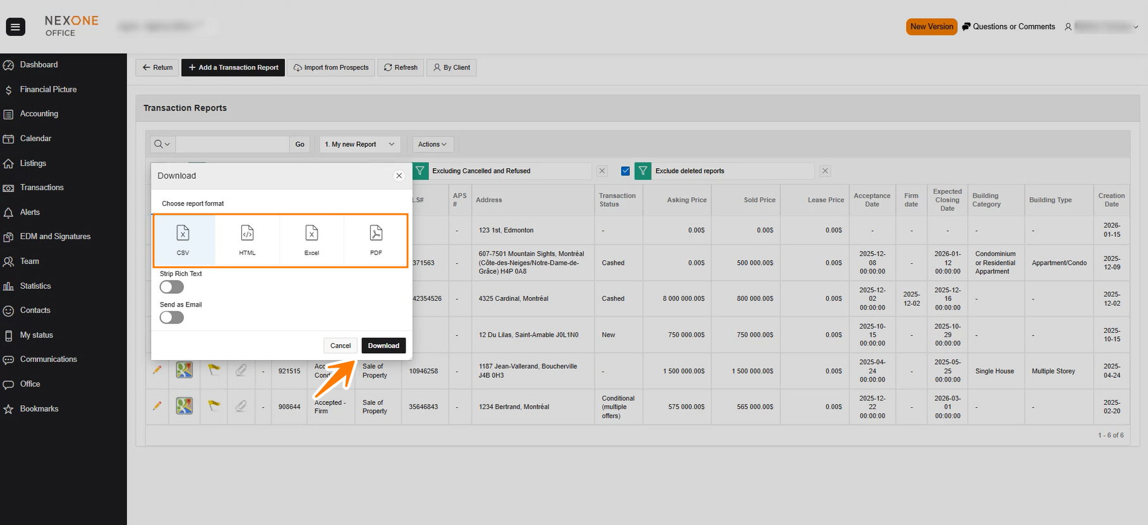Open Transactions in the sidebar
Viewport: 1148px width, 525px height.
pos(42,188)
